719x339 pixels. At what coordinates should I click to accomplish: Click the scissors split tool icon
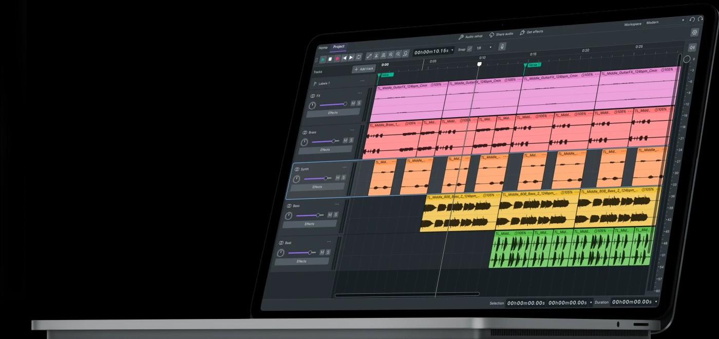pos(376,55)
